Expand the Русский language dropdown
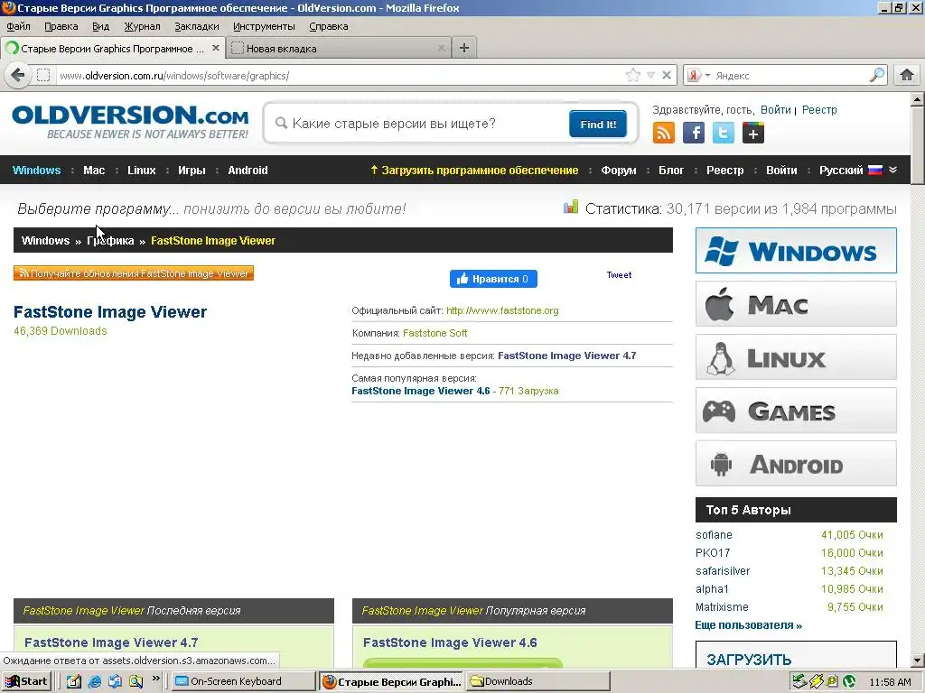The height and width of the screenshot is (693, 925). pos(858,171)
